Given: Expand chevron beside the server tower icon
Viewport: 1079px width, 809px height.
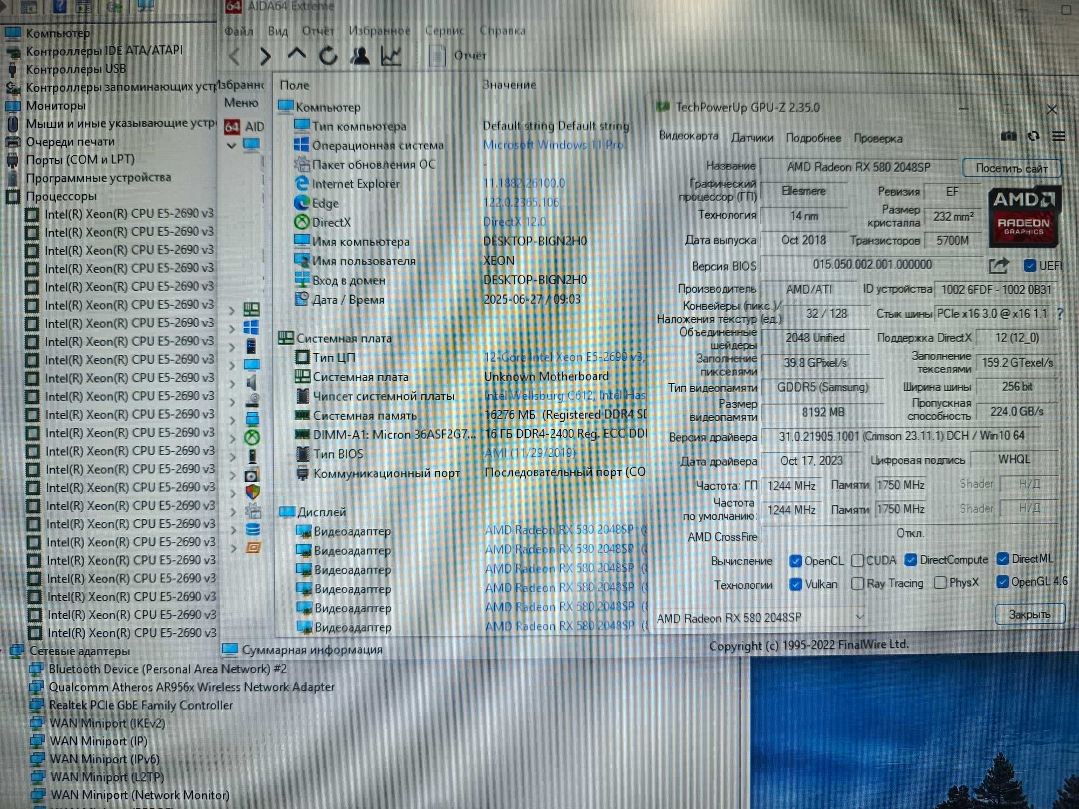Looking at the screenshot, I should pos(232,347).
